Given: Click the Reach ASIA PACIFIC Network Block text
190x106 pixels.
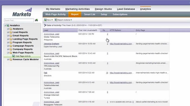Looking at the screenshot, I should (61, 56).
